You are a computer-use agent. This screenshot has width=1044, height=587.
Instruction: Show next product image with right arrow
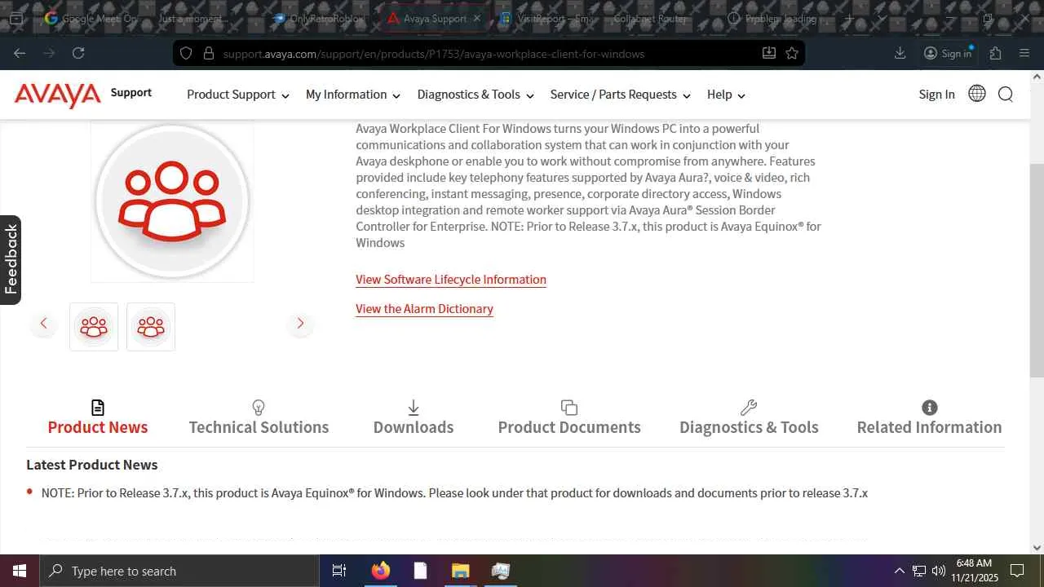300,324
